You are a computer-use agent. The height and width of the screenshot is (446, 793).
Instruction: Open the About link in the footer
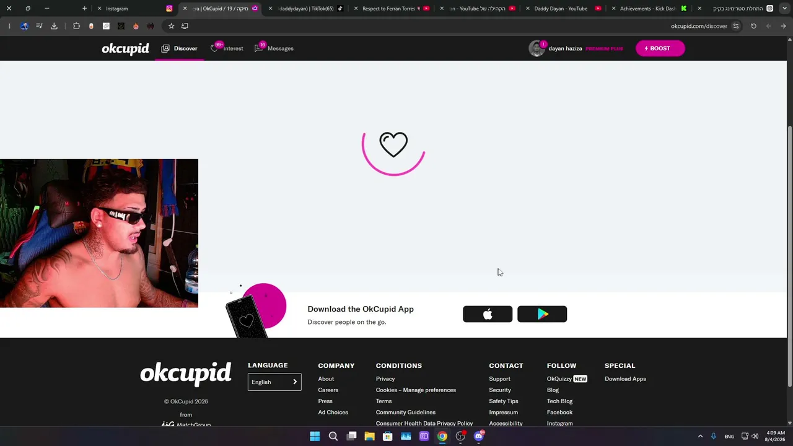pos(326,379)
